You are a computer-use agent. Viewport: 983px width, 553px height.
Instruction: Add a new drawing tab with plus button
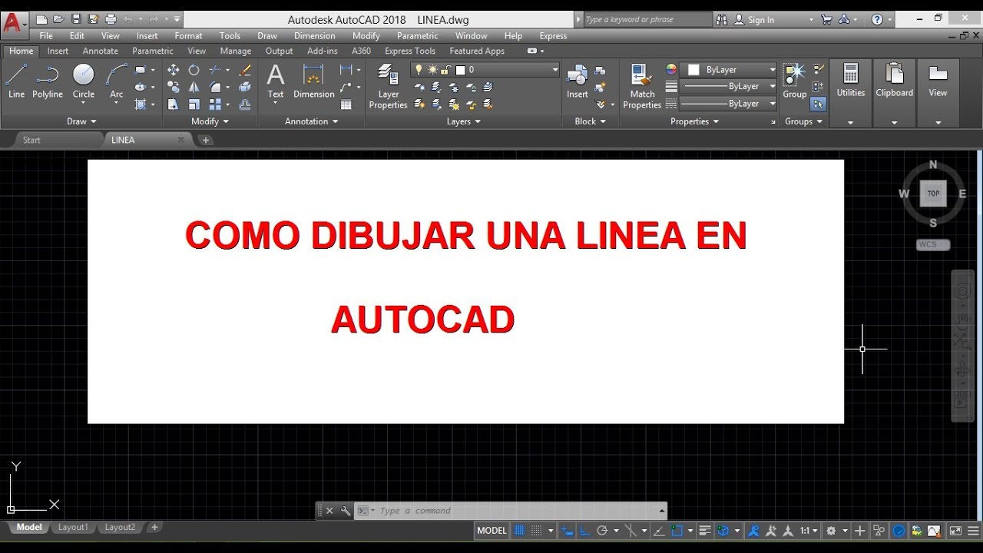205,140
